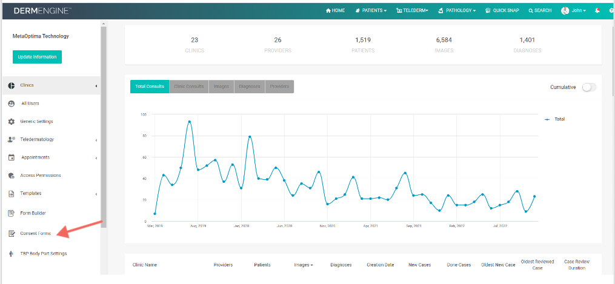
Task: Open the TBP Body Part Settings link
Action: [44, 254]
